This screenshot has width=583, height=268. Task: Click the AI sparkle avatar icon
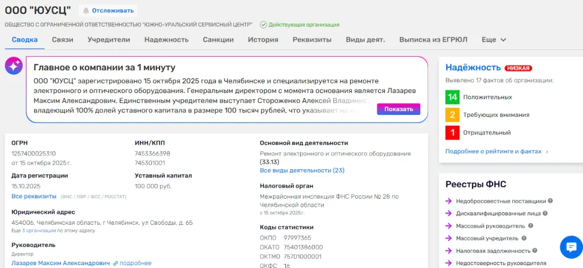tap(14, 66)
